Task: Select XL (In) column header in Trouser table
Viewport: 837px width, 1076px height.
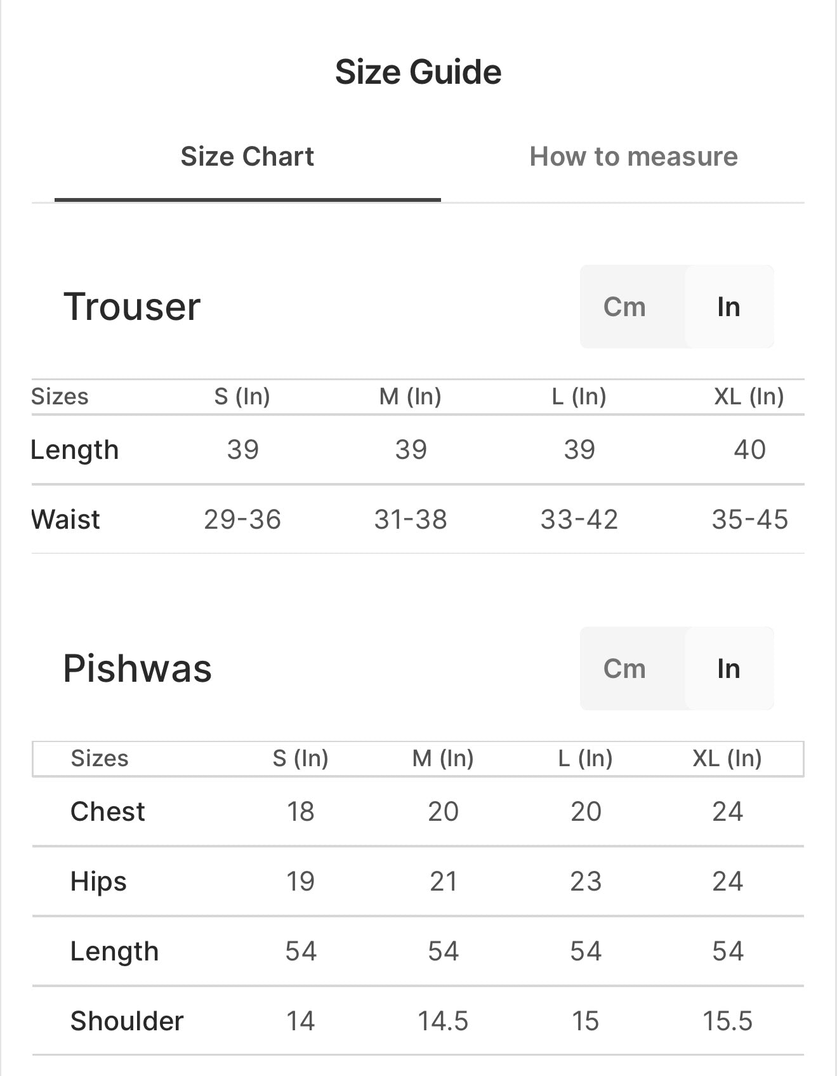Action: pos(749,397)
